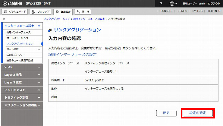
Task: Click スタティック論理インターフェース text
Action: [x=107, y=63]
